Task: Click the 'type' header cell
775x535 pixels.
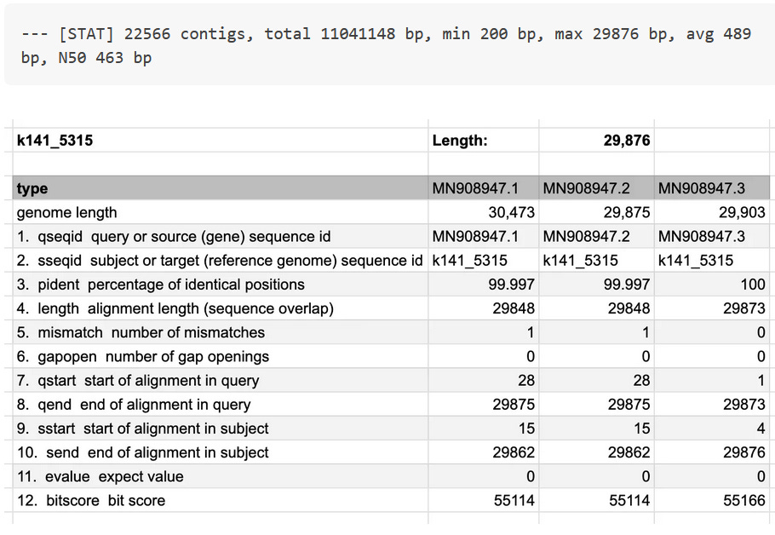Action: [x=220, y=188]
